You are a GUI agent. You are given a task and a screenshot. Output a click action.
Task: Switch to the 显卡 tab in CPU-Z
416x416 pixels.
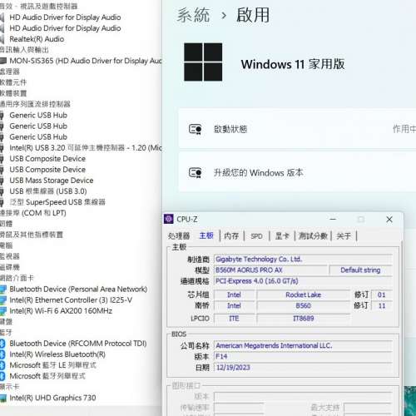(x=282, y=236)
